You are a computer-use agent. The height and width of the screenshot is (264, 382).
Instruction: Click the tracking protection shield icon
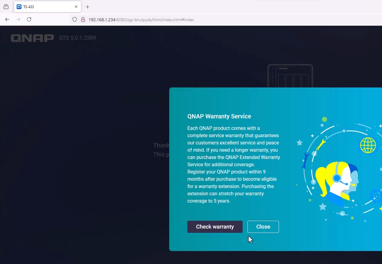(75, 20)
